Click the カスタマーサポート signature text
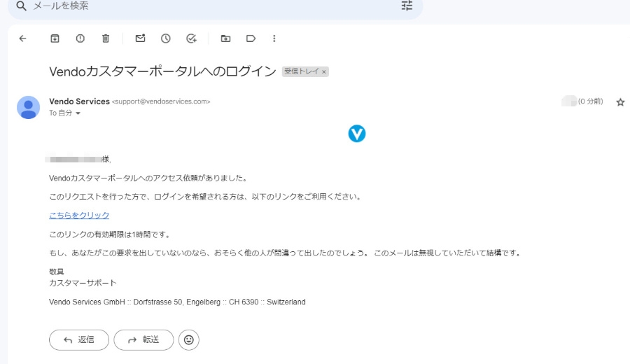Screen dimensions: 630x364 [x=83, y=283]
